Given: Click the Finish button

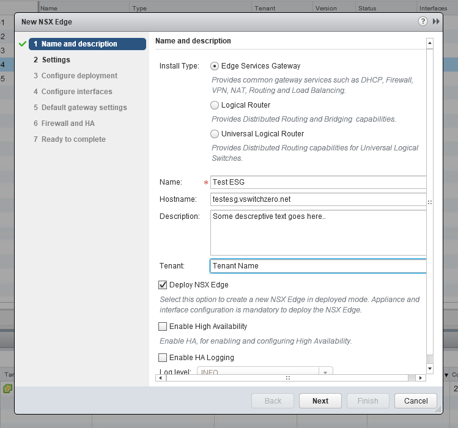Looking at the screenshot, I should tap(368, 401).
